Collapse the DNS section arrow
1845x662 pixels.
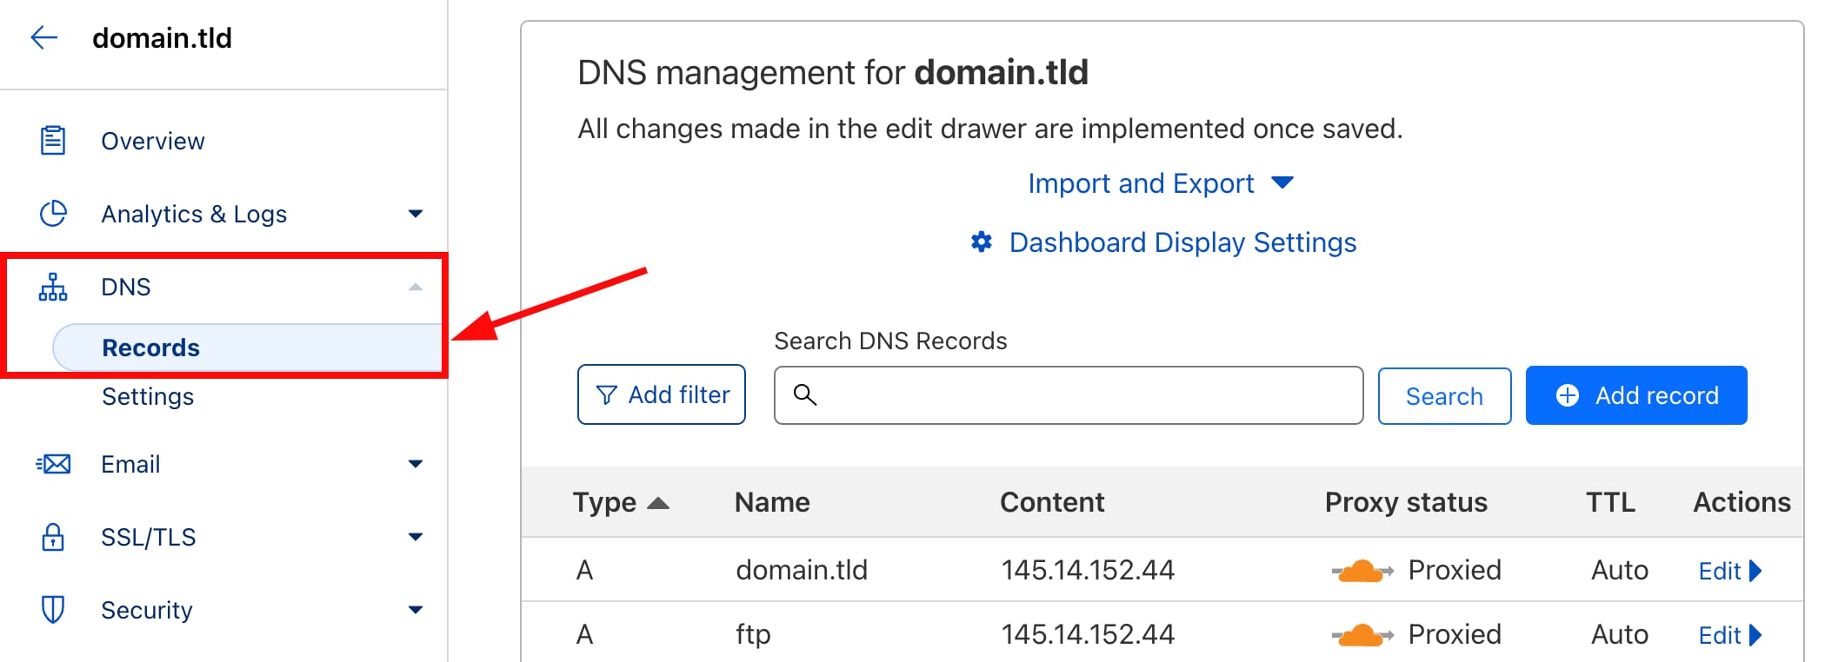416,287
